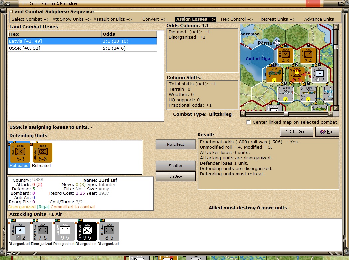This screenshot has height=260, width=349.
Task: Click the 3-4 cavalry counter on map
Action: (x=308, y=56)
